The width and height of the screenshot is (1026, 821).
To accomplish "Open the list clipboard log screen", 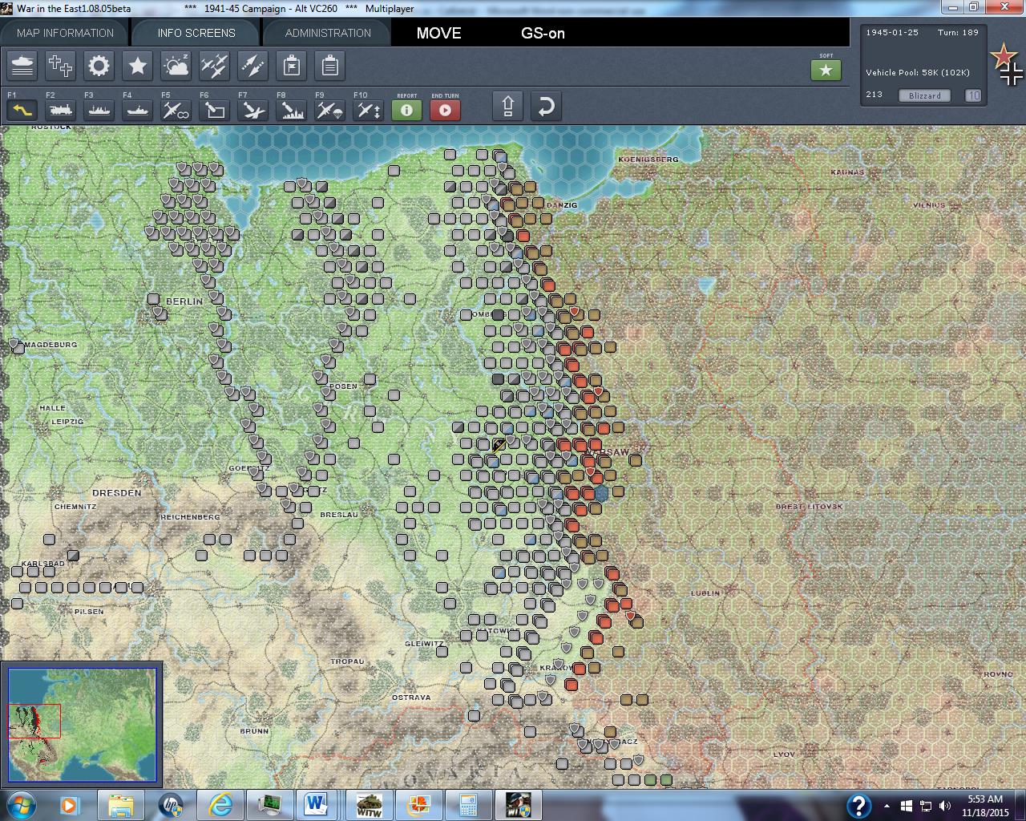I will point(330,66).
